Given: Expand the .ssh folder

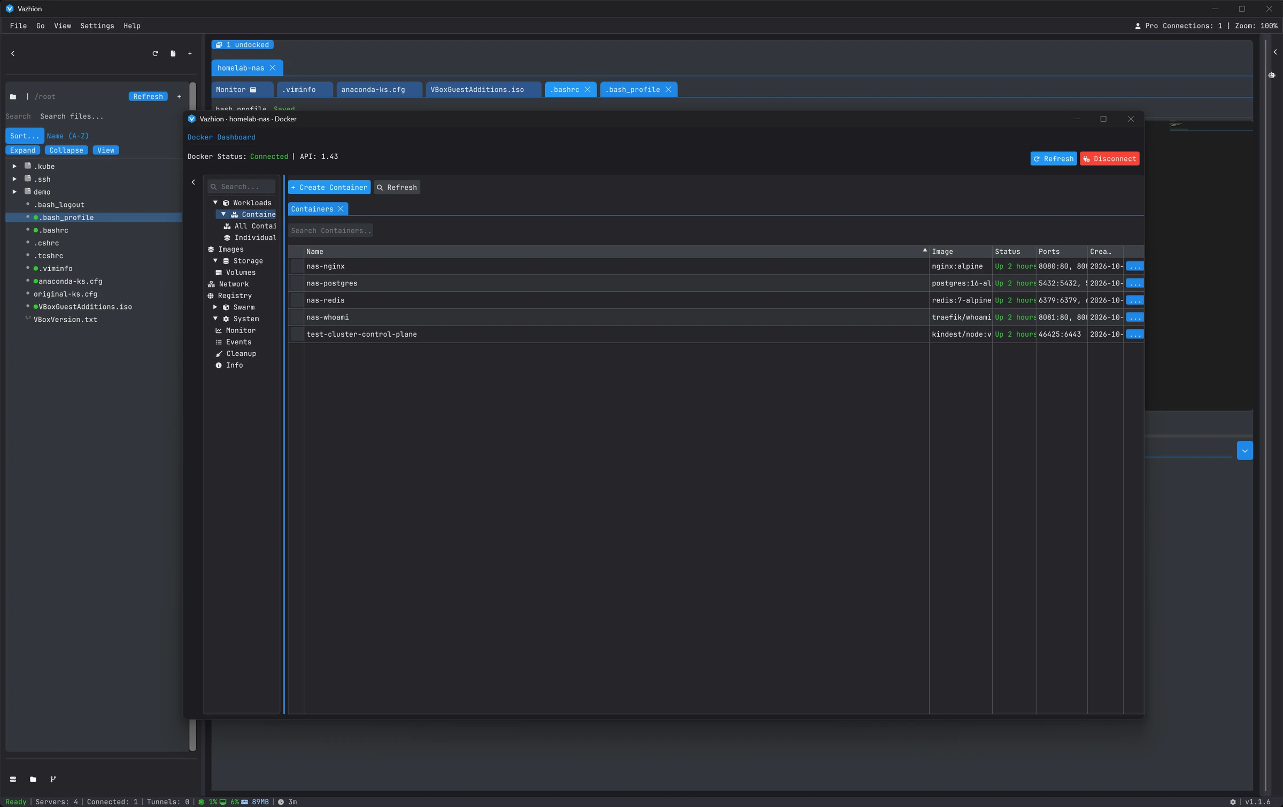Looking at the screenshot, I should [15, 180].
